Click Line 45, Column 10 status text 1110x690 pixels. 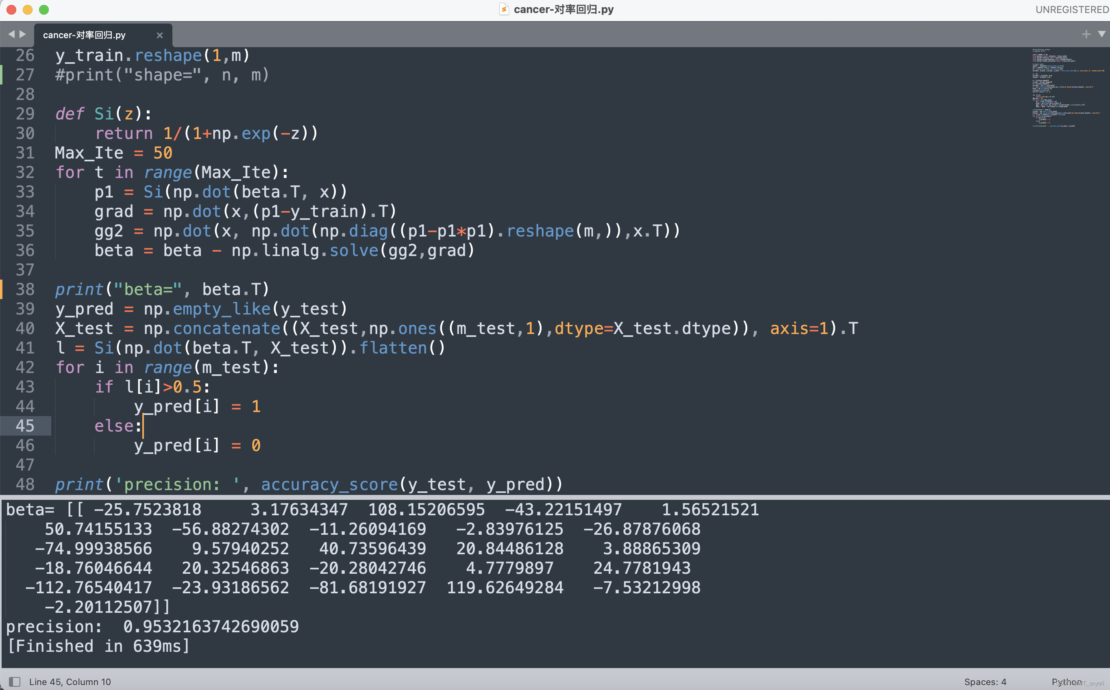(70, 681)
